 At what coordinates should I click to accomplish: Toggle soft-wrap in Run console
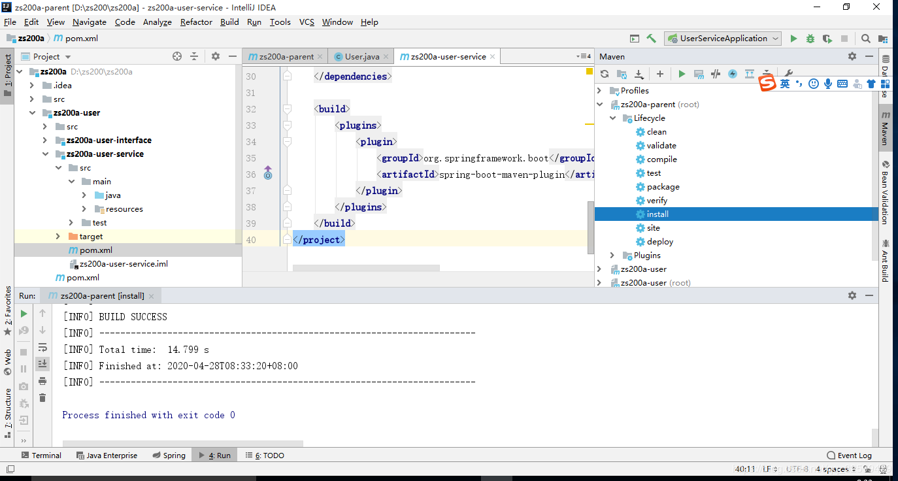[x=42, y=347]
